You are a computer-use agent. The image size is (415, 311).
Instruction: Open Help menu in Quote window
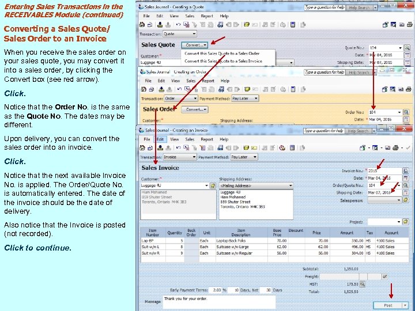224,16
